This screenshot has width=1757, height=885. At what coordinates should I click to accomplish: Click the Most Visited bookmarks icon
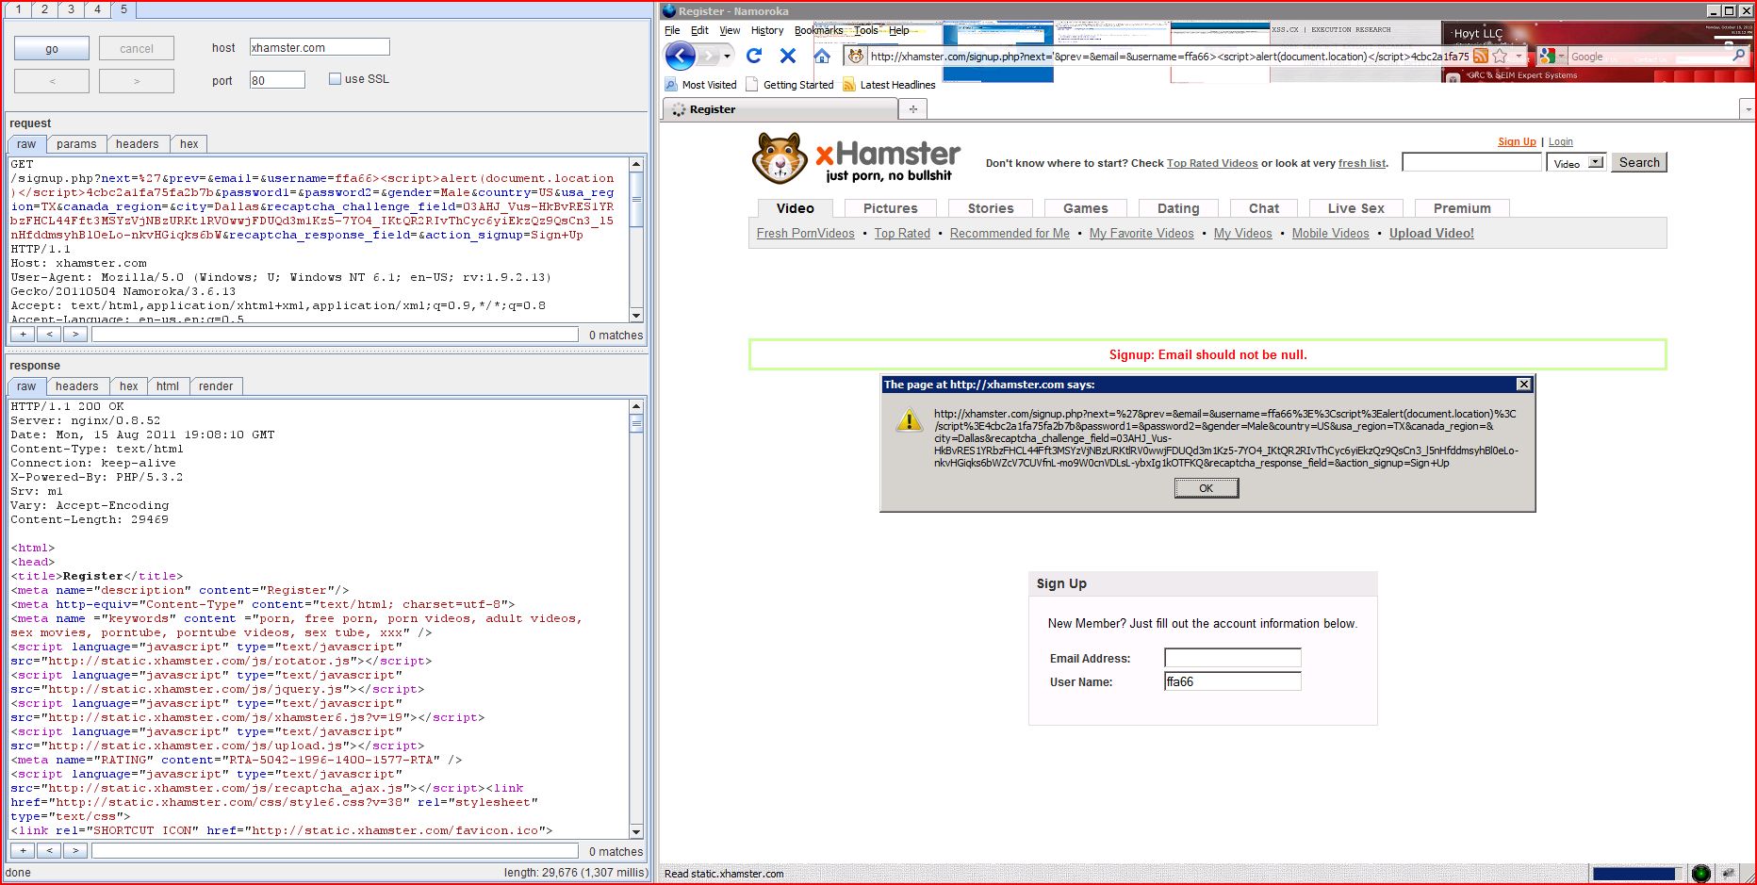(x=671, y=85)
